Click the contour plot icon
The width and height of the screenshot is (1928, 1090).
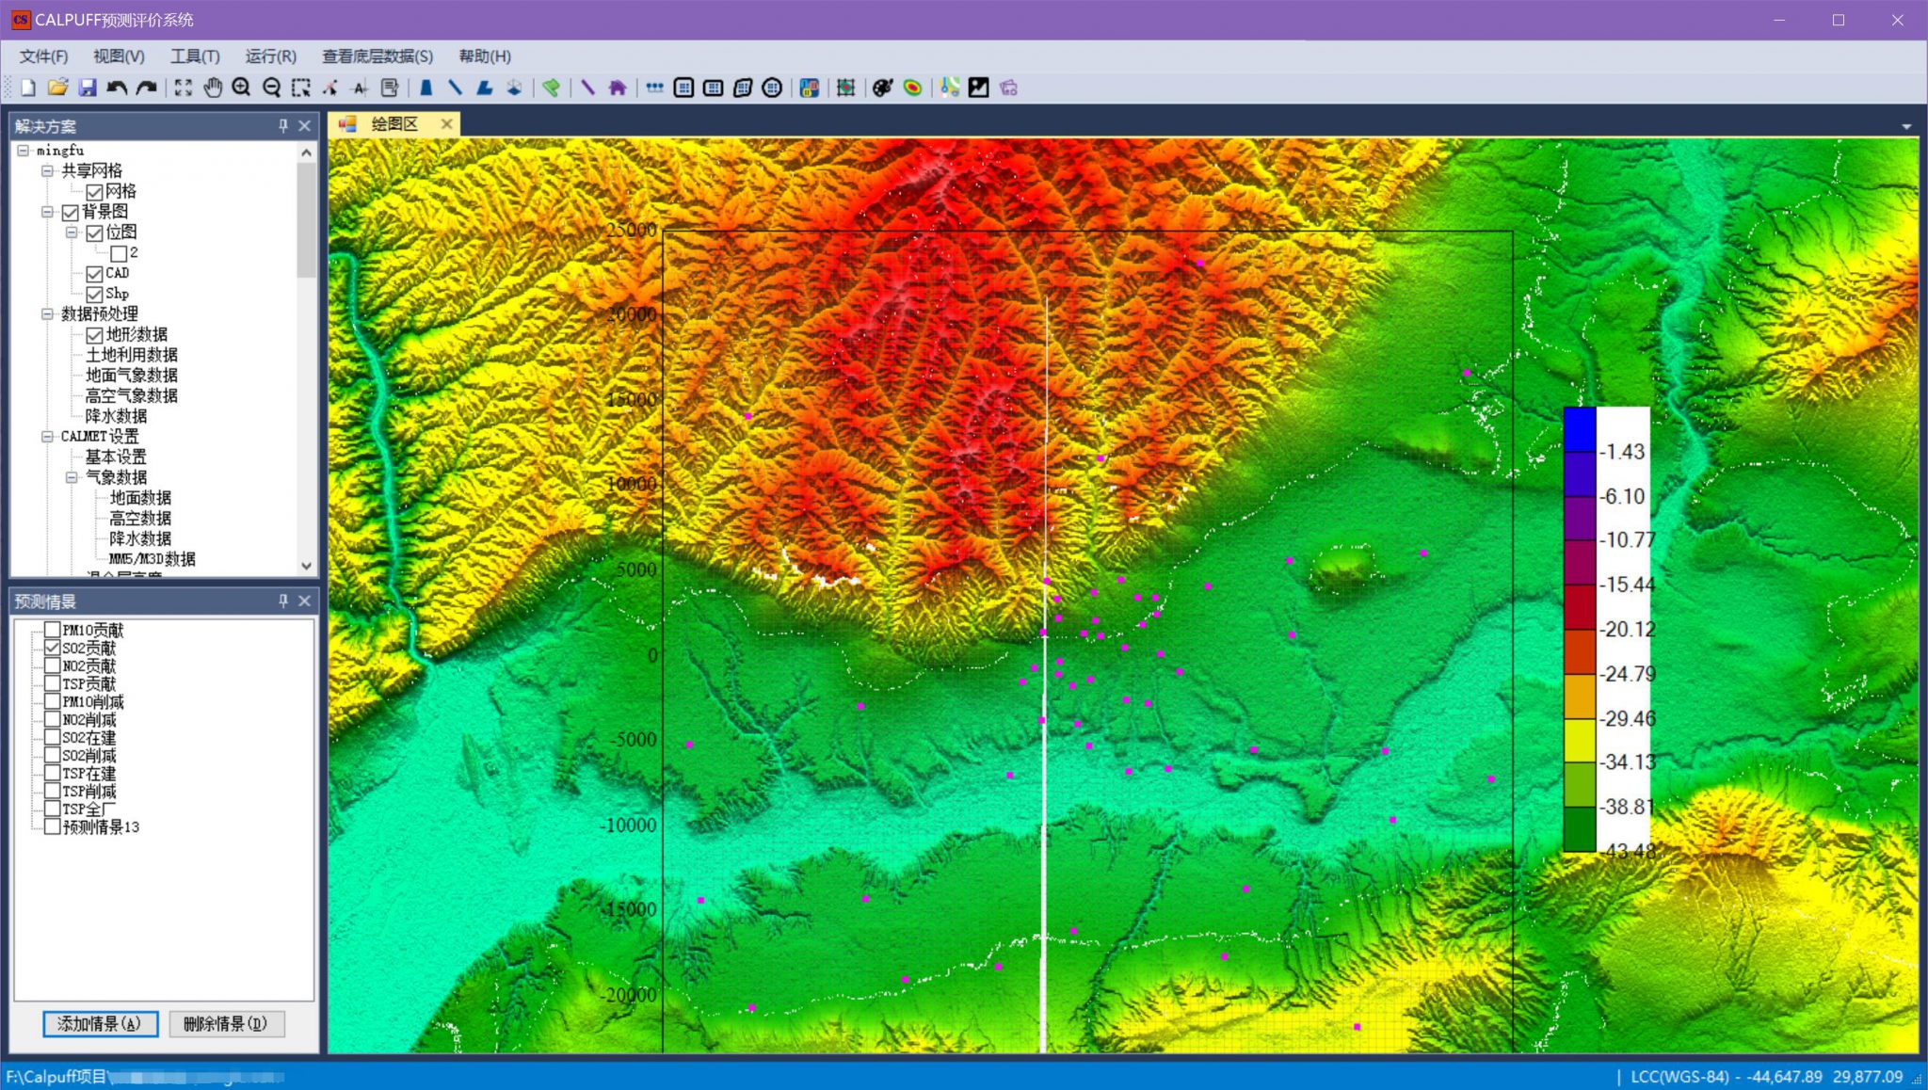[x=912, y=88]
